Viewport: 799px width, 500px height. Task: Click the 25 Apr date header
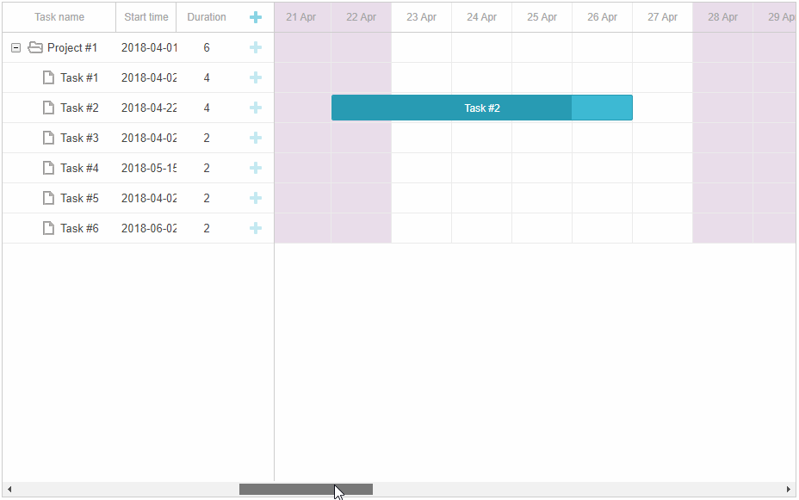click(542, 17)
